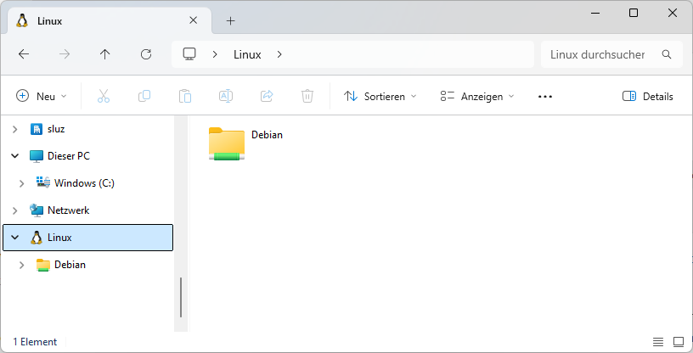
Task: Click the Paste clipboard icon
Action: [x=185, y=96]
